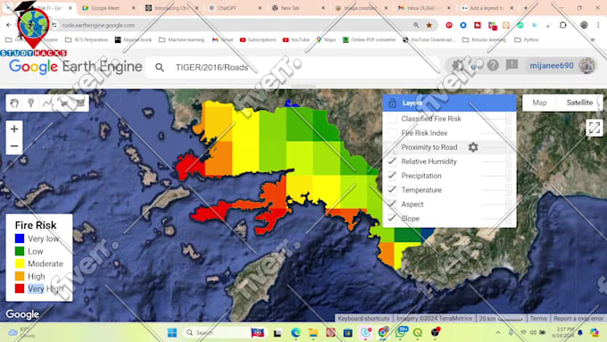Toggle the Proximity to Road layer checkbox
The height and width of the screenshot is (342, 607).
click(x=392, y=147)
